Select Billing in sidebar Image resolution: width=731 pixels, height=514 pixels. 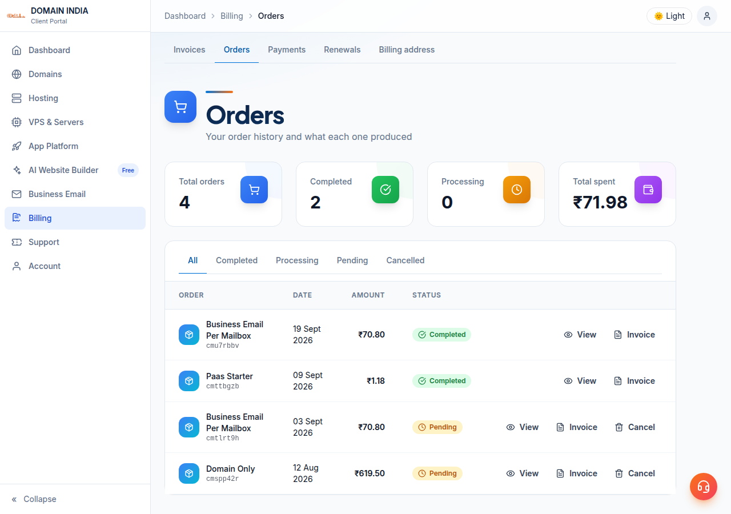75,218
